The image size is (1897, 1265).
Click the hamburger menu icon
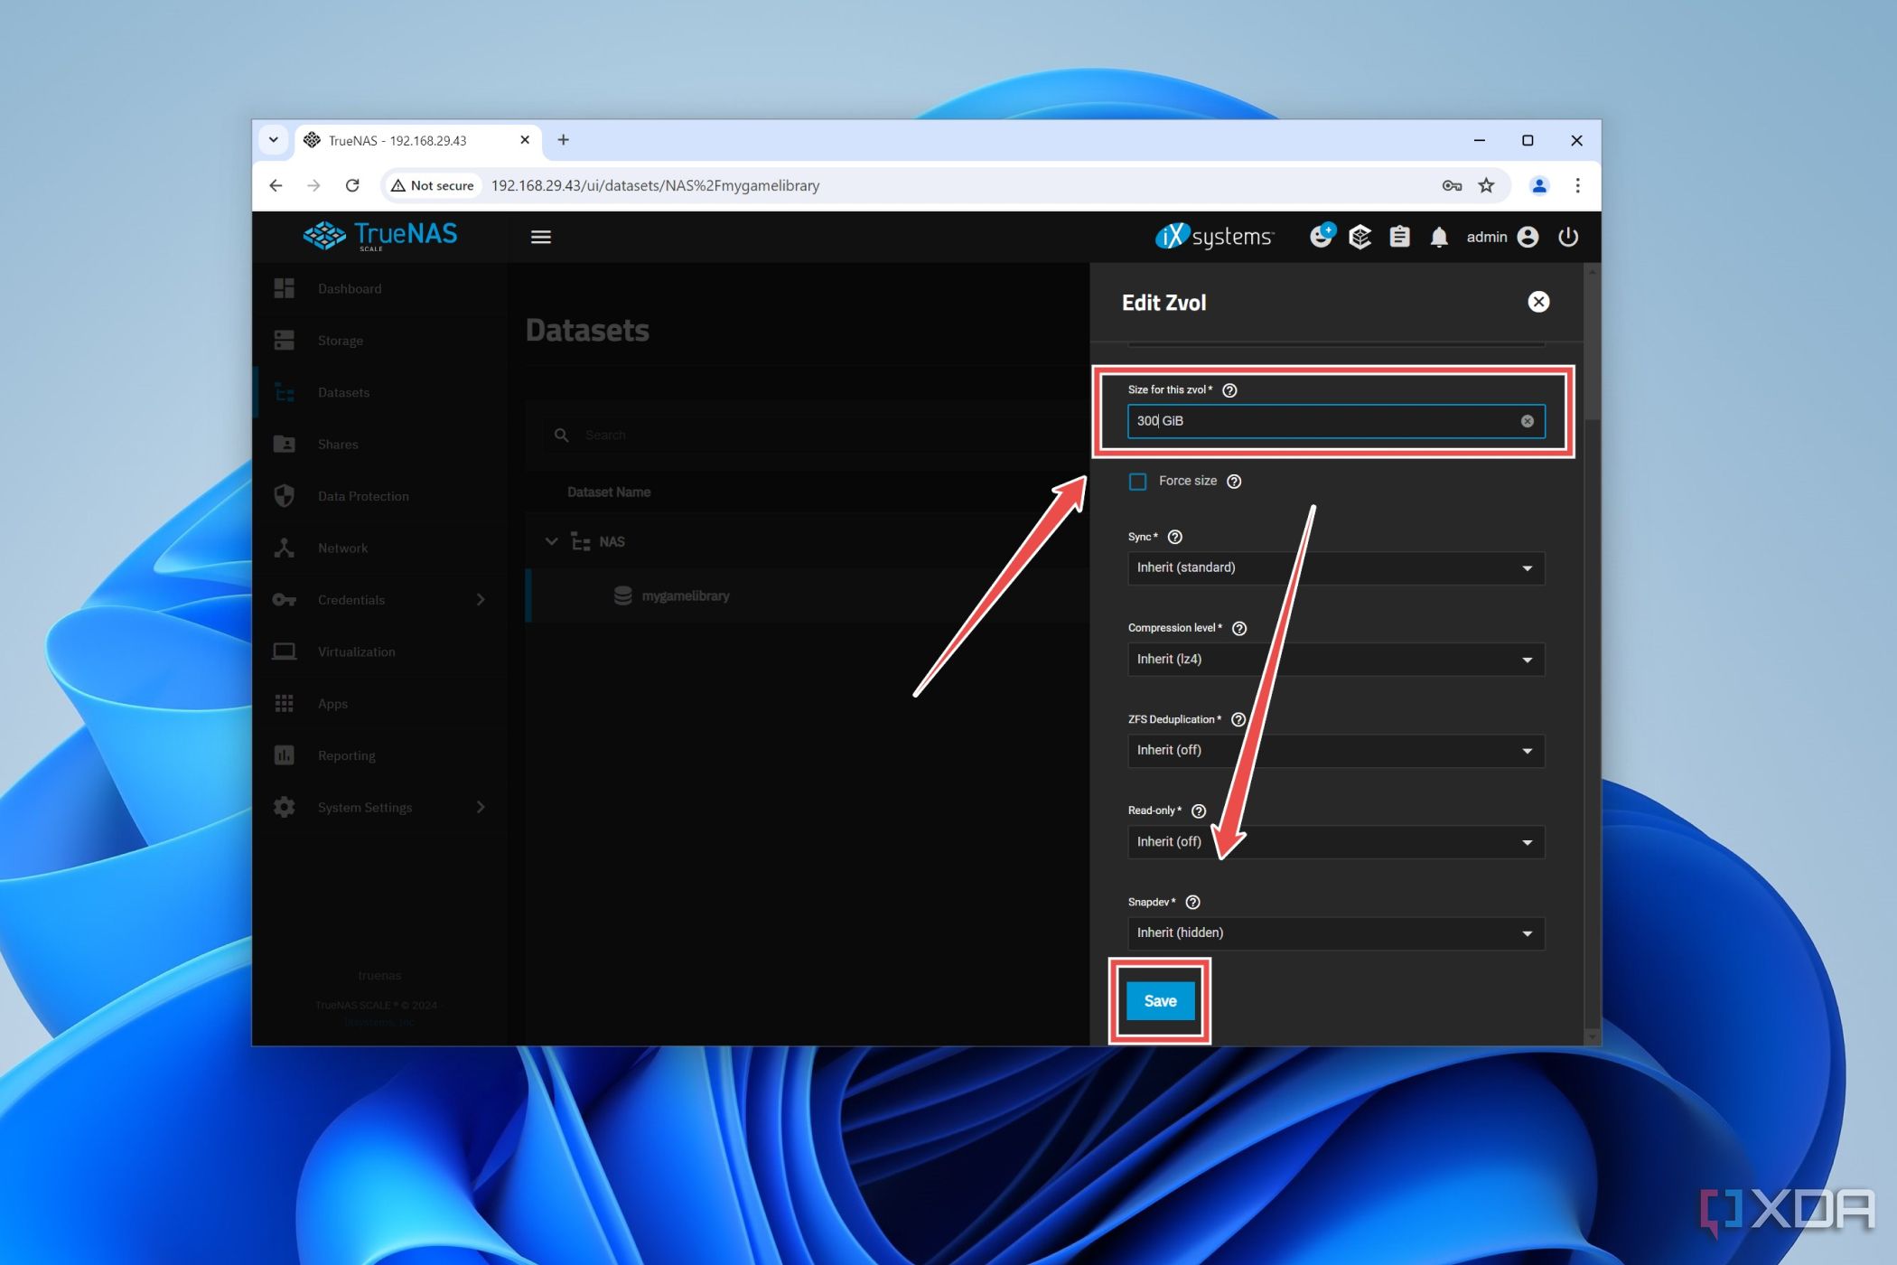(540, 237)
